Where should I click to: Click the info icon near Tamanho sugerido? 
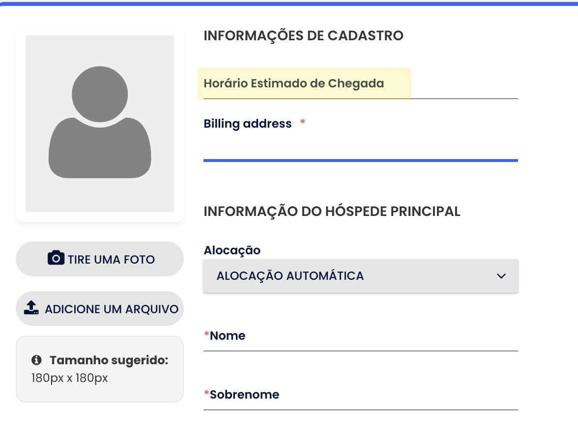36,360
